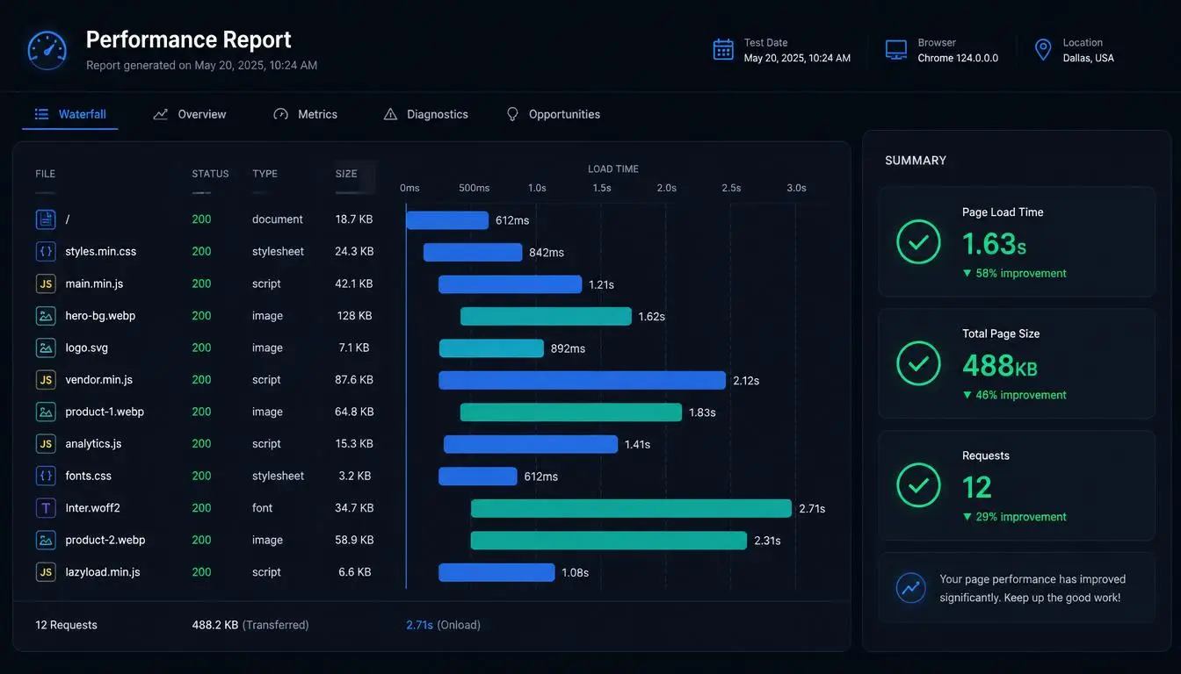Click the JS icon for main.min.js

coord(46,283)
